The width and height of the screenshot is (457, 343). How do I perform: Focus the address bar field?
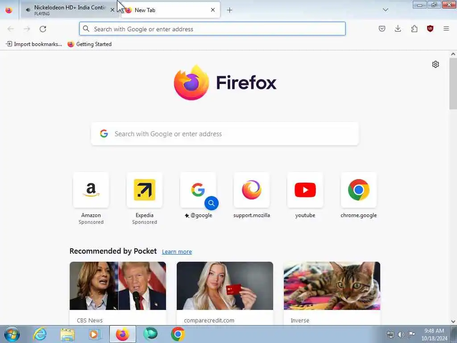coord(212,29)
